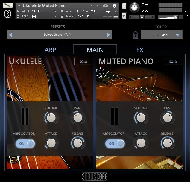Click the Ukulele ATTACK knob
Screen dimensions: 190x182
click(x=51, y=143)
